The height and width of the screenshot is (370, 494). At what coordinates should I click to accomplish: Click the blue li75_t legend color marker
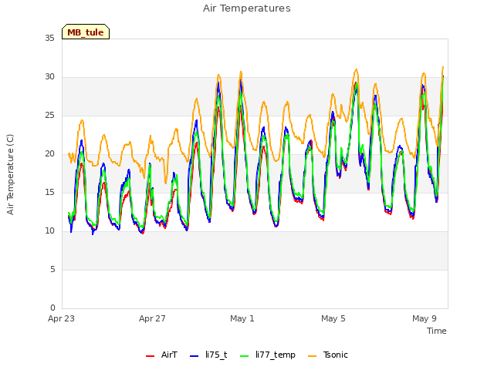[194, 356]
